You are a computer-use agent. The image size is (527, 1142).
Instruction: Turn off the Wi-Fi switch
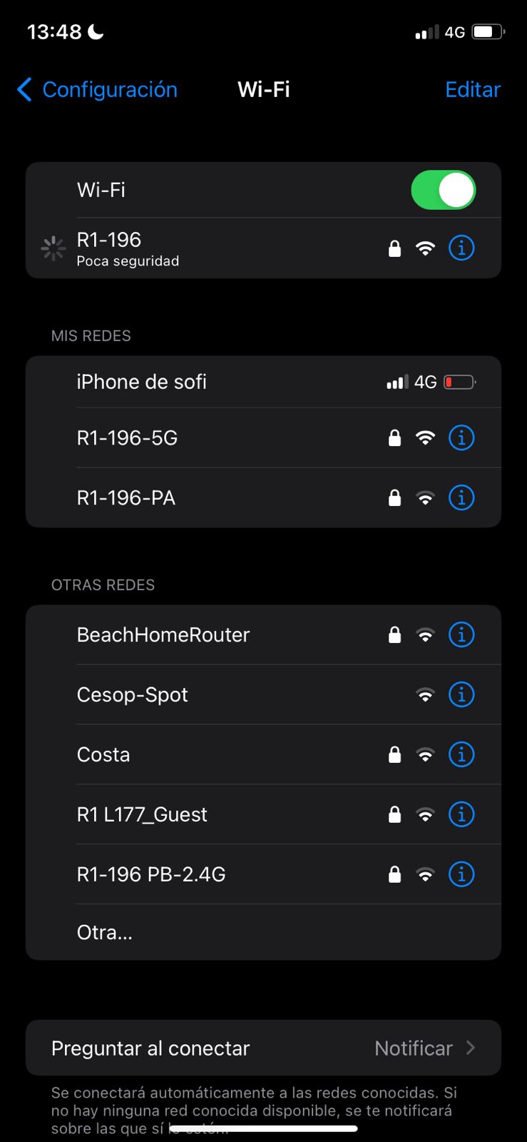point(443,190)
